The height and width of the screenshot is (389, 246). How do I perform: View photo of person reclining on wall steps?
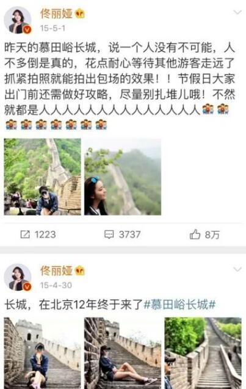coord(123,353)
